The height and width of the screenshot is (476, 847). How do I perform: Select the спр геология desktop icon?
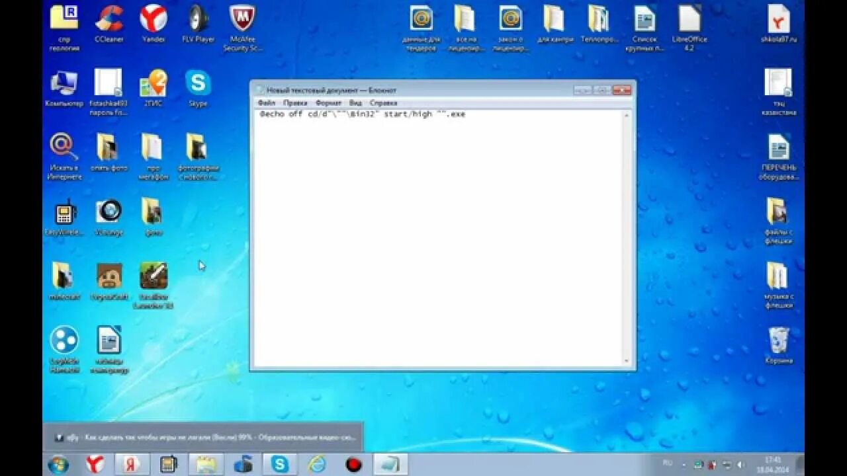pos(64,28)
